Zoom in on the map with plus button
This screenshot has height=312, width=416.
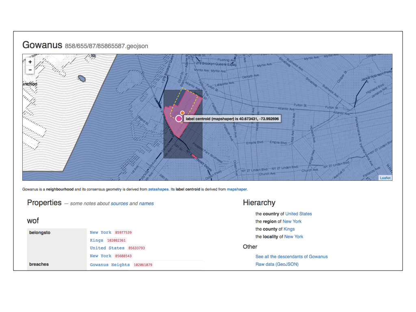coord(30,62)
